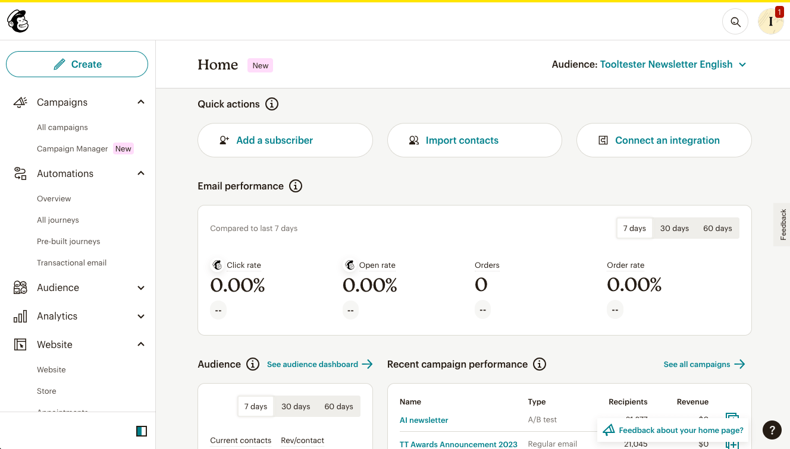Show Audience section info icon
790x449 pixels.
(x=253, y=364)
